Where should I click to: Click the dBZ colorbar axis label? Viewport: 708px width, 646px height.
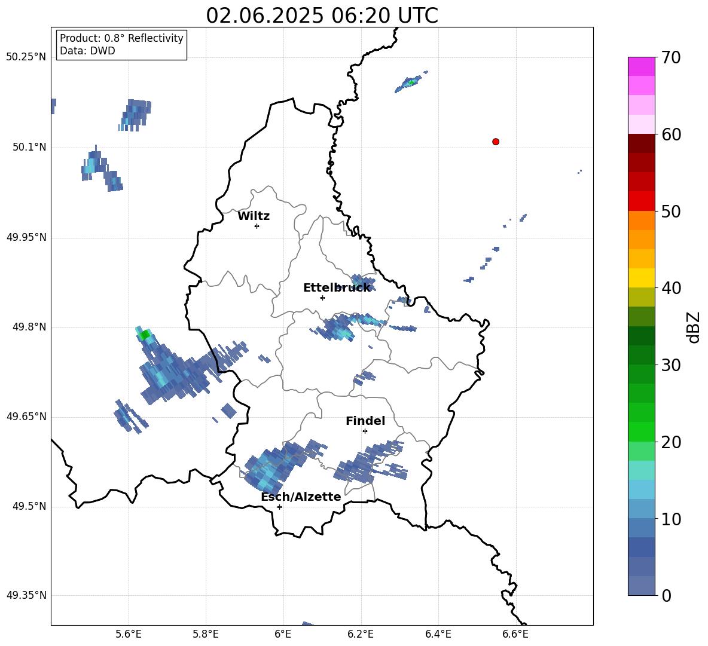click(694, 327)
